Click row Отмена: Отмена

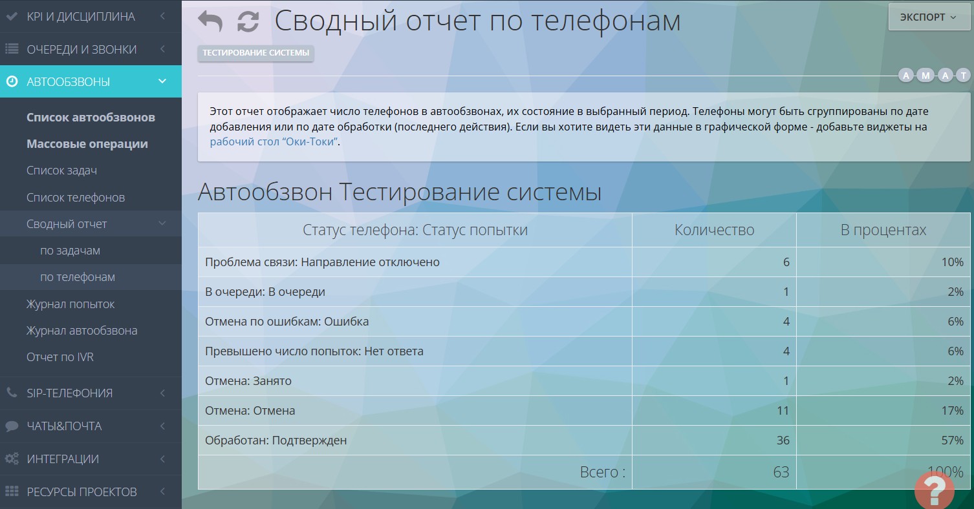click(584, 411)
